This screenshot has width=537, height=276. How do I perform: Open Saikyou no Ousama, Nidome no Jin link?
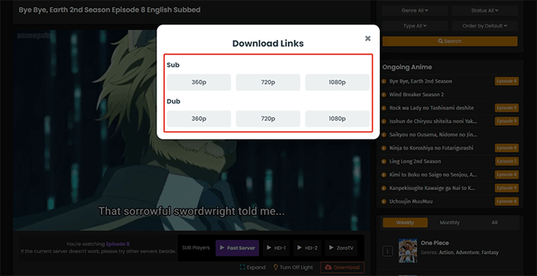pos(433,135)
